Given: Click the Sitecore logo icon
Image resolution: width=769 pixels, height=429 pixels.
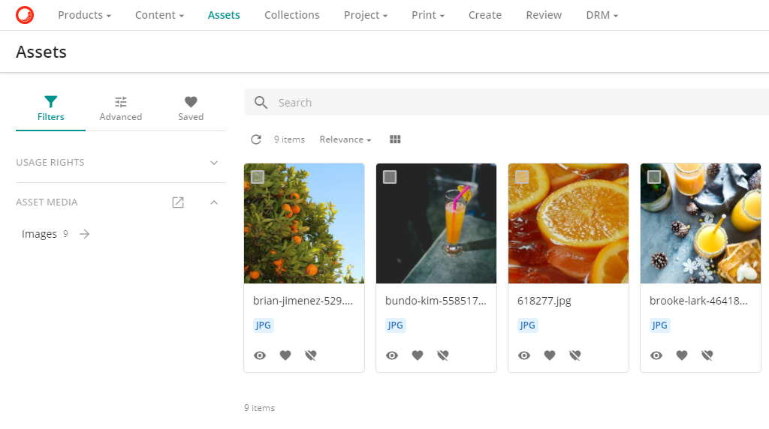Looking at the screenshot, I should point(25,15).
